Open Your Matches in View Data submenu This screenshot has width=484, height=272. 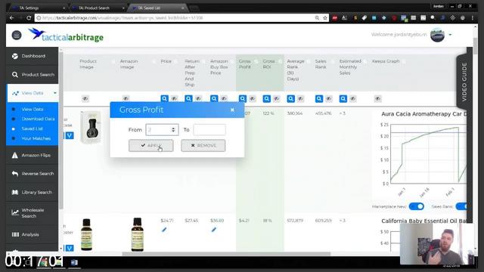click(x=36, y=138)
